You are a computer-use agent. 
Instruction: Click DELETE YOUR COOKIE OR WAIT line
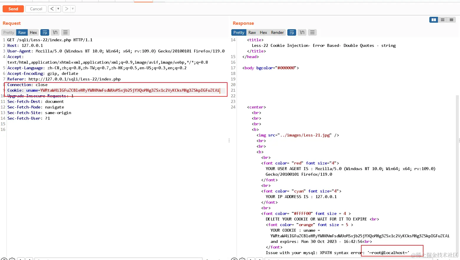pyautogui.click(x=322, y=219)
